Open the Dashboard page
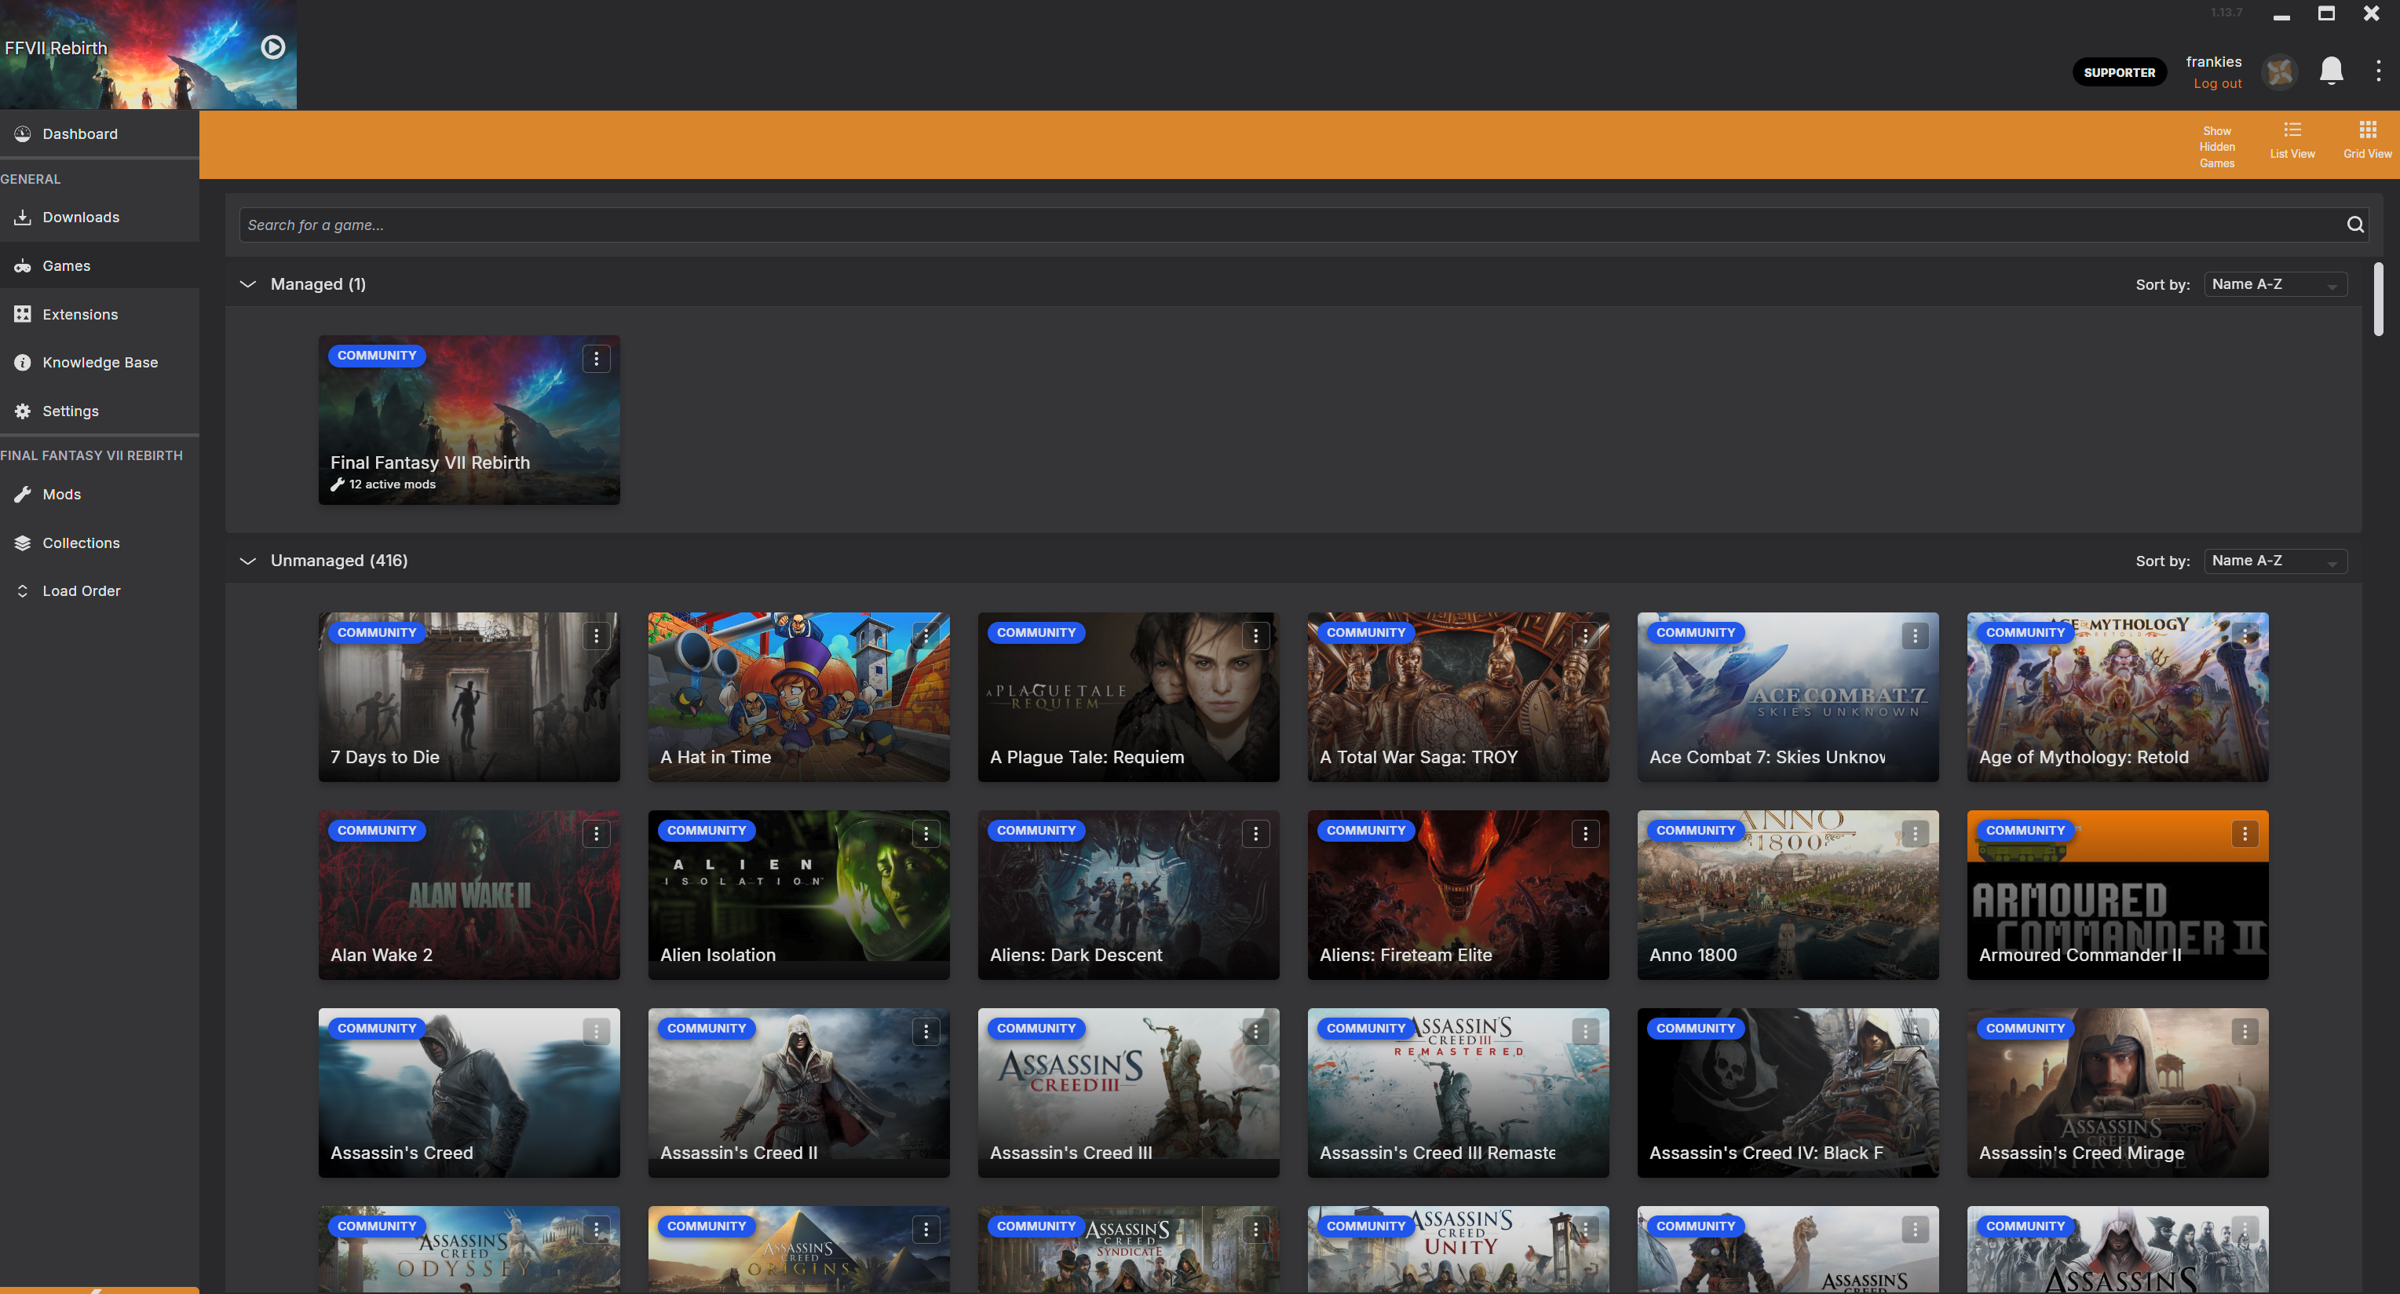Image resolution: width=2400 pixels, height=1294 pixels. (x=100, y=134)
